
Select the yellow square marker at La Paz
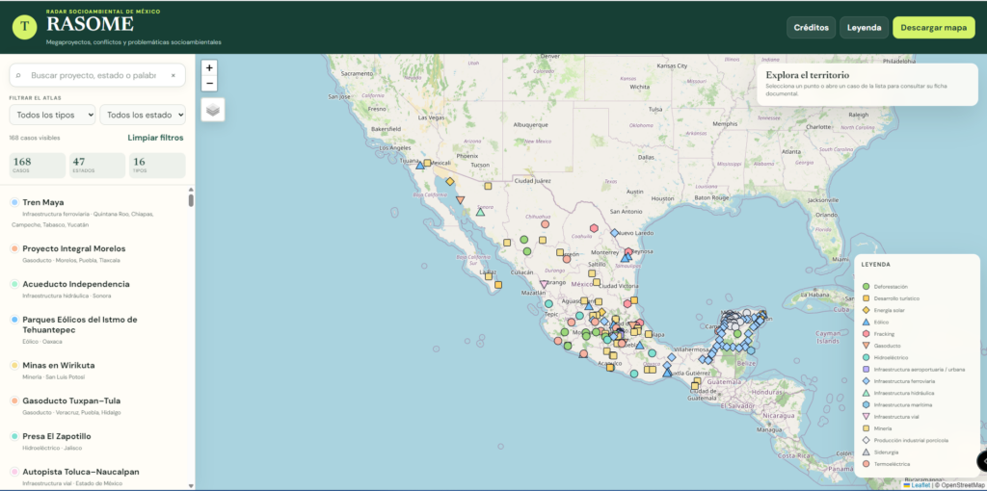[x=488, y=274]
